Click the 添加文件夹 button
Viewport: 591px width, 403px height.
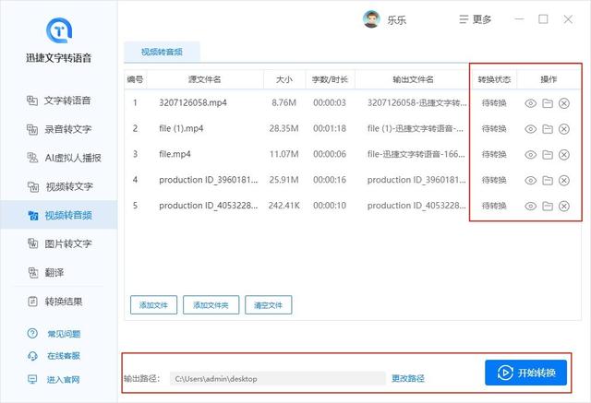211,305
